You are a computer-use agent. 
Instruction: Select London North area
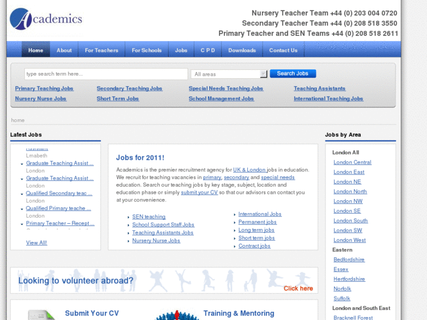point(350,191)
